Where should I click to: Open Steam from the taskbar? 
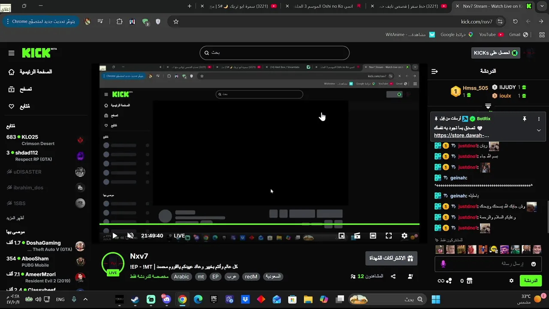[x=135, y=299]
